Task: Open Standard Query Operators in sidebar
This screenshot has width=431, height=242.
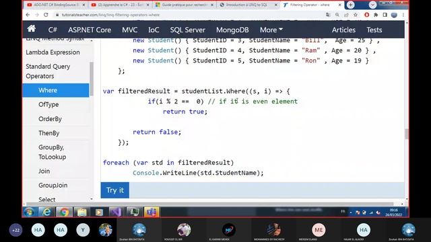Action: (x=48, y=71)
